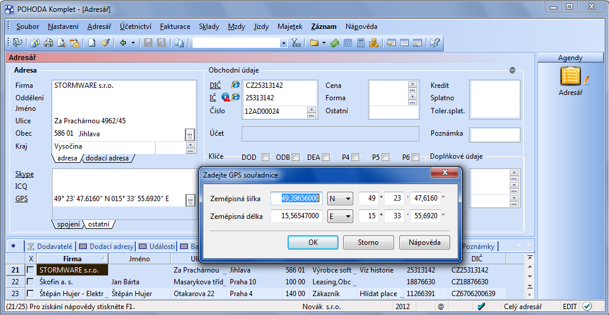The image size is (609, 315).
Task: Check the X box for STORMWARE s.r.o. row
Action: tap(31, 270)
